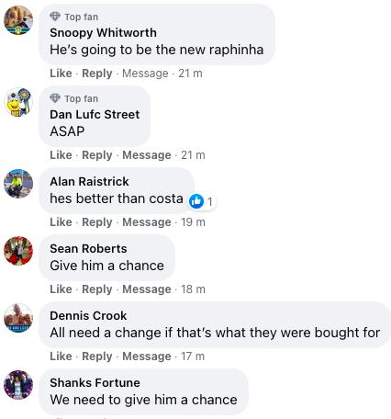Open Dennis Crook's profile picture
Viewport: 391px width, 419px height.
tap(18, 318)
